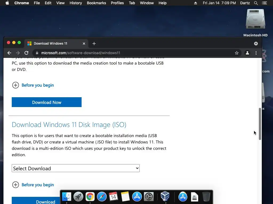Open Notification Center list icon

point(264,3)
